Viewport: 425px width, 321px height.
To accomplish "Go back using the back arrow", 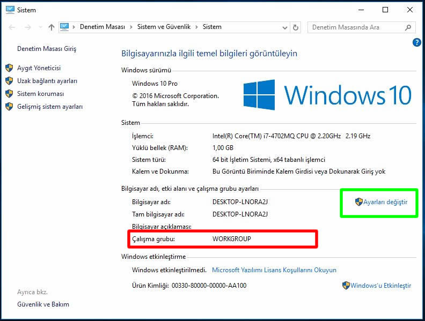I will 12,27.
